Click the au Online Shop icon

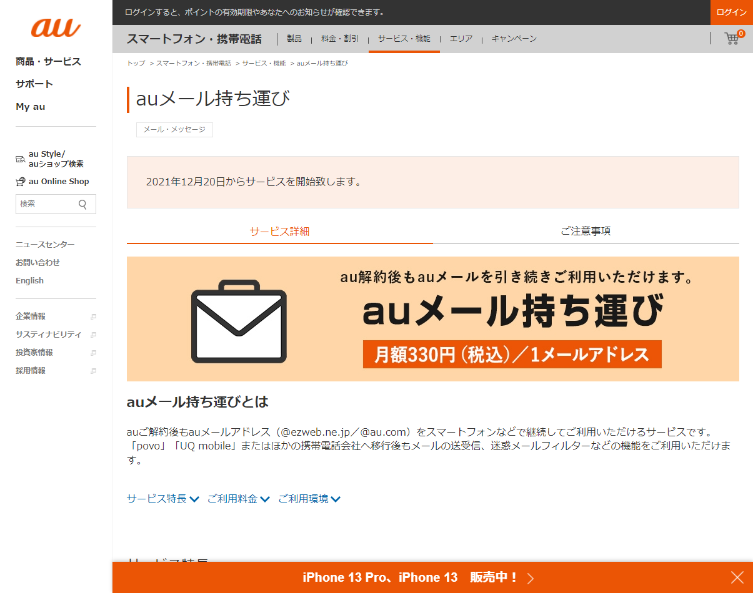(21, 182)
